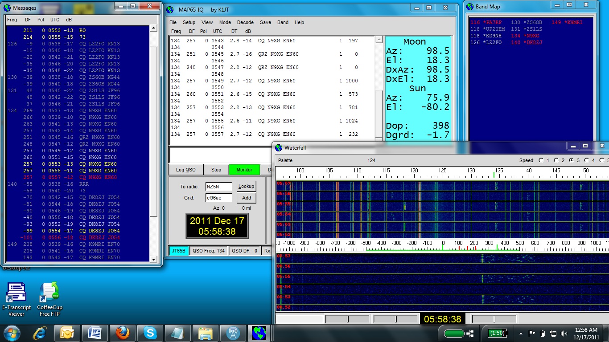
Task: Set waterfall speed to 1
Action: (541, 160)
